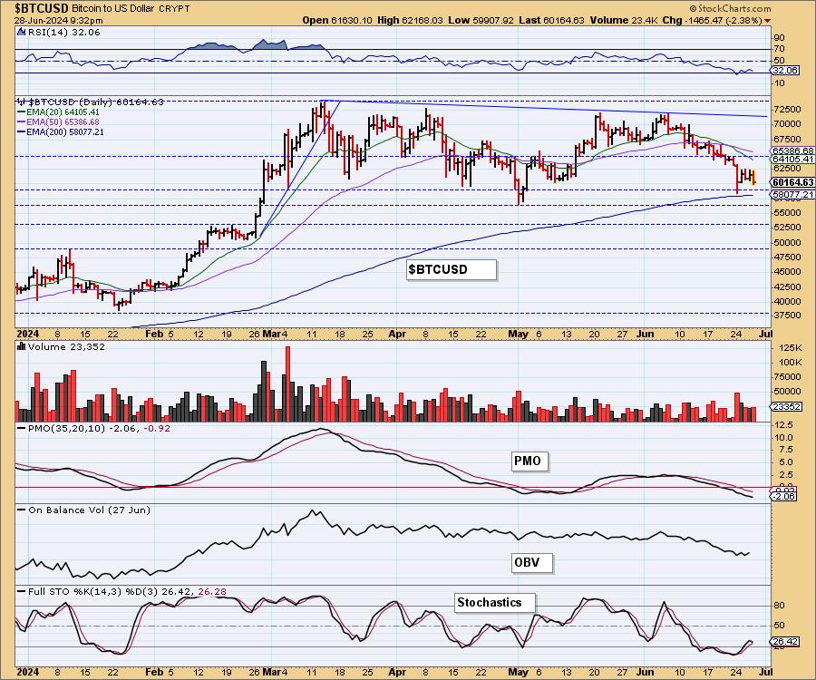Click the RSI 90 axis level label
This screenshot has height=680, width=816.
[779, 38]
